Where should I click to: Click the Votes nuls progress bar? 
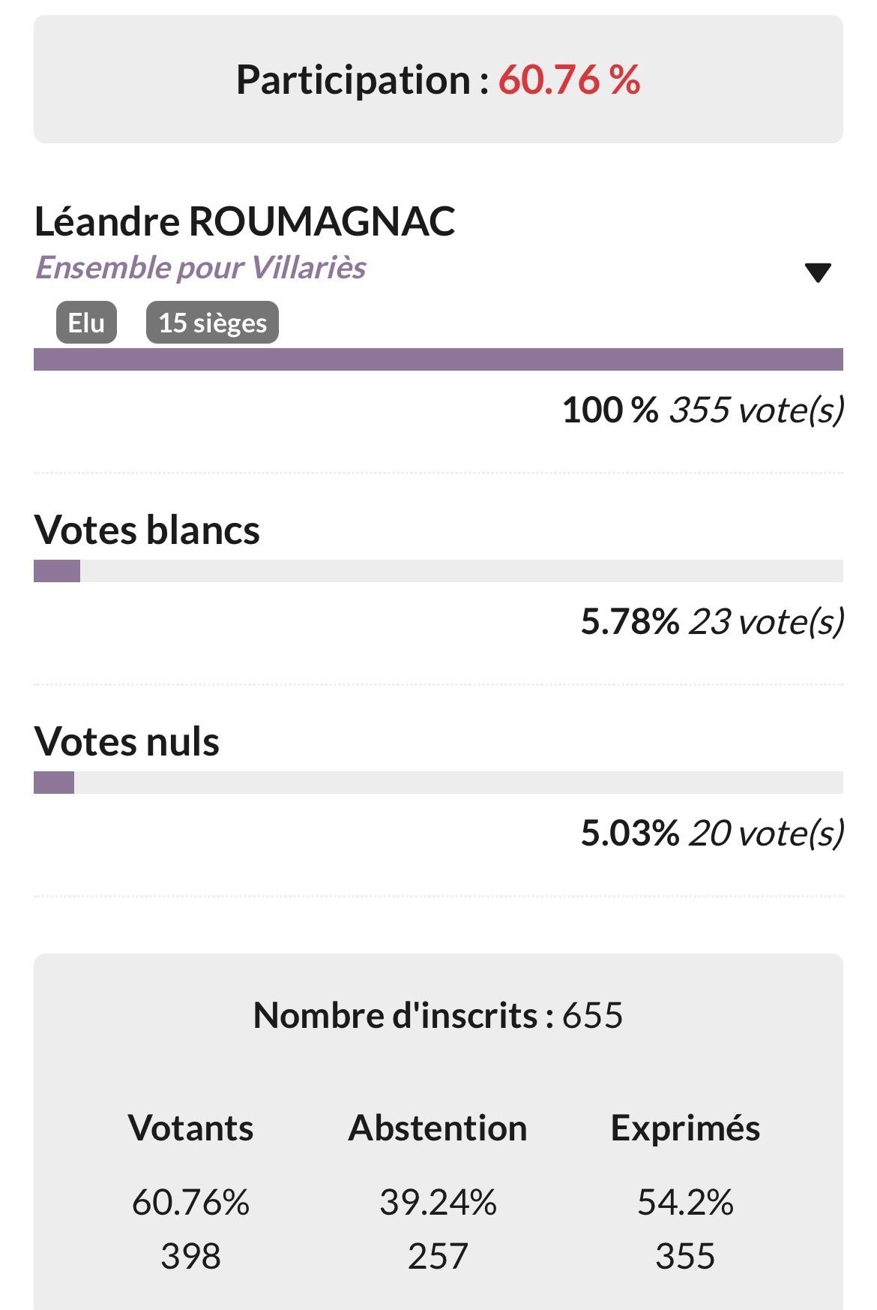tap(438, 783)
